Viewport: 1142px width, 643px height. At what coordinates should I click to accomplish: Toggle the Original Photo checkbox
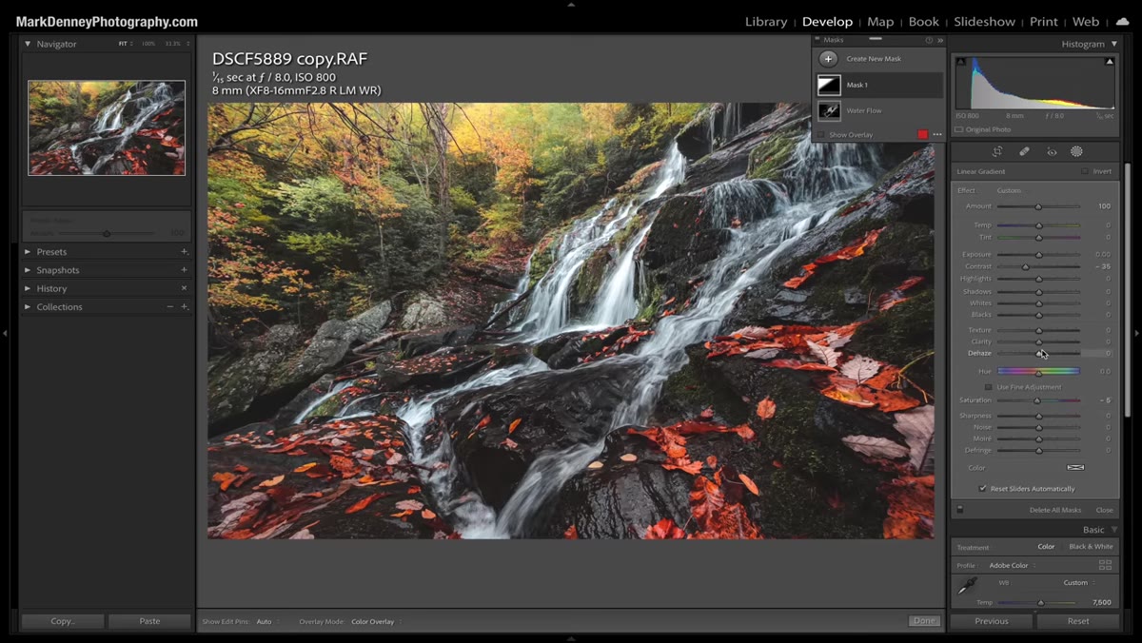pos(959,129)
